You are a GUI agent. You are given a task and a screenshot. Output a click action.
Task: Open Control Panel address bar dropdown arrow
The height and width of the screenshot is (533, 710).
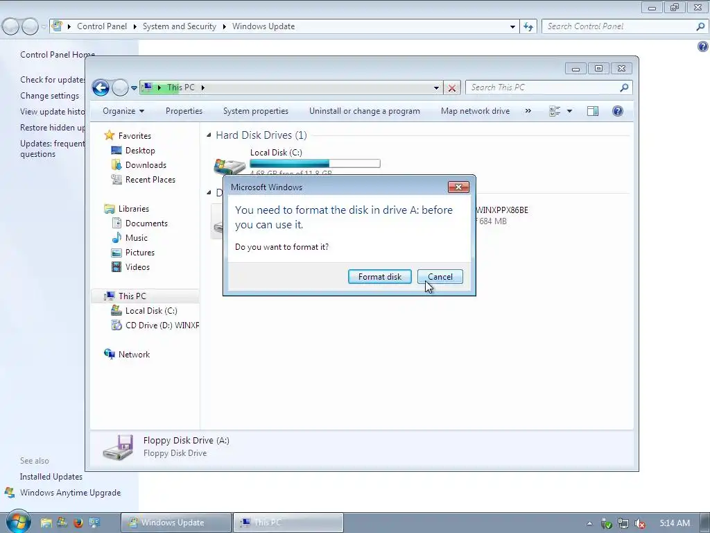(512, 26)
